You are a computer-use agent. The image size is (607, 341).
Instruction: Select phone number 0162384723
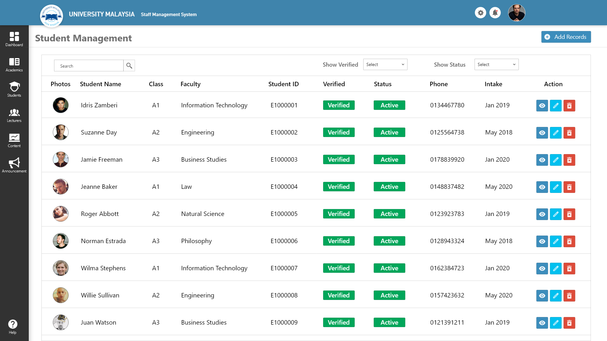(447, 268)
